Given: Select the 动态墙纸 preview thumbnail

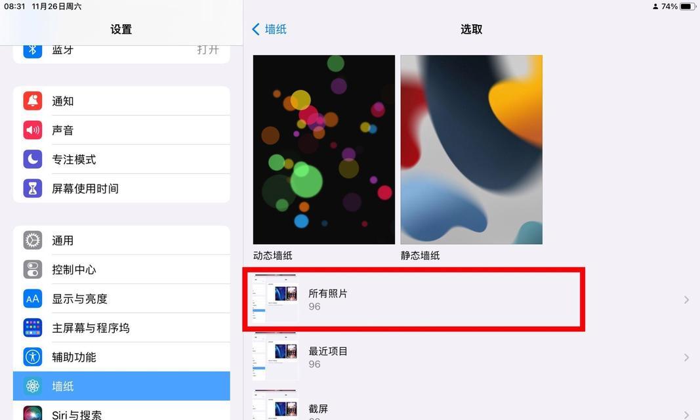Looking at the screenshot, I should (x=323, y=149).
